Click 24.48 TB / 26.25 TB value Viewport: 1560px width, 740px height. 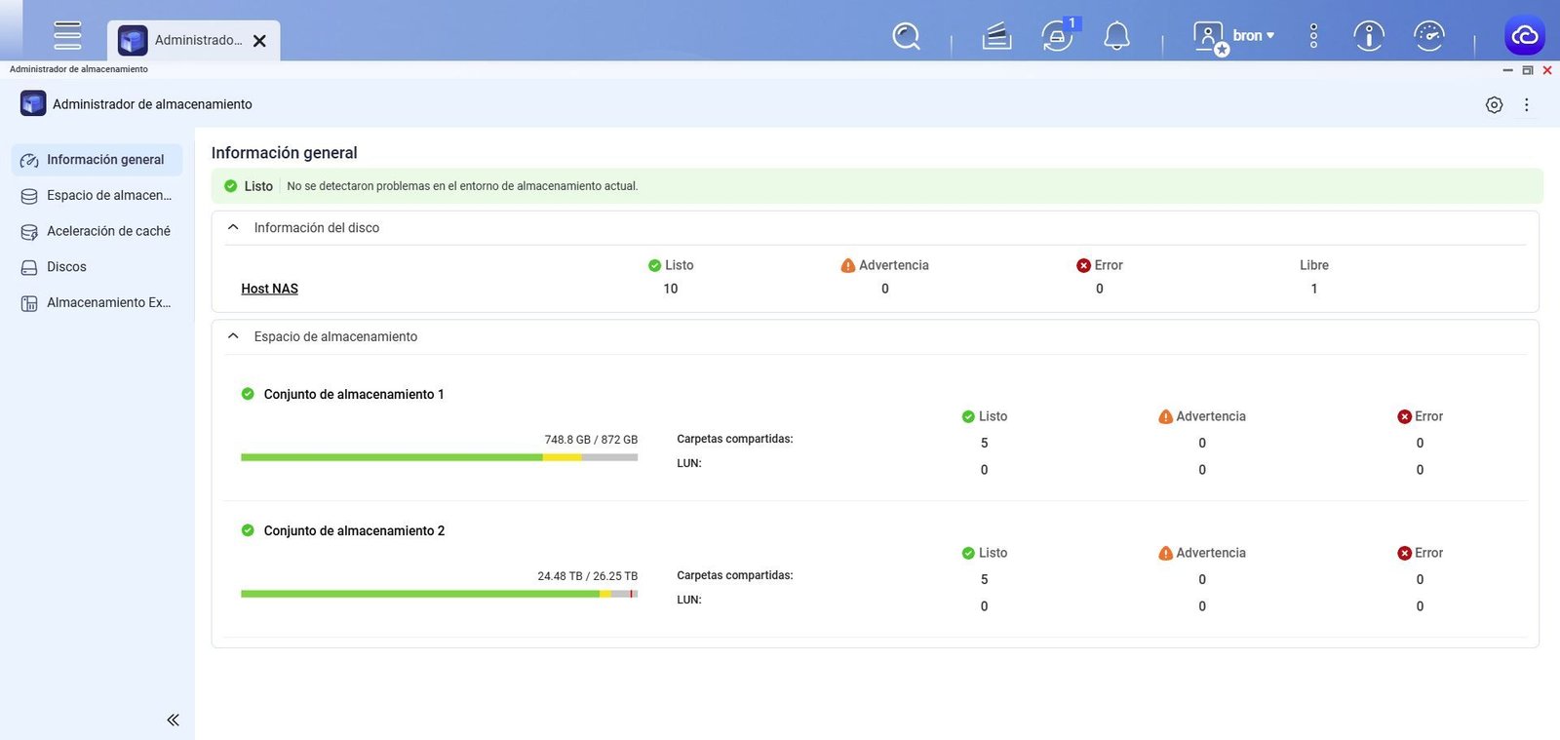tap(588, 576)
